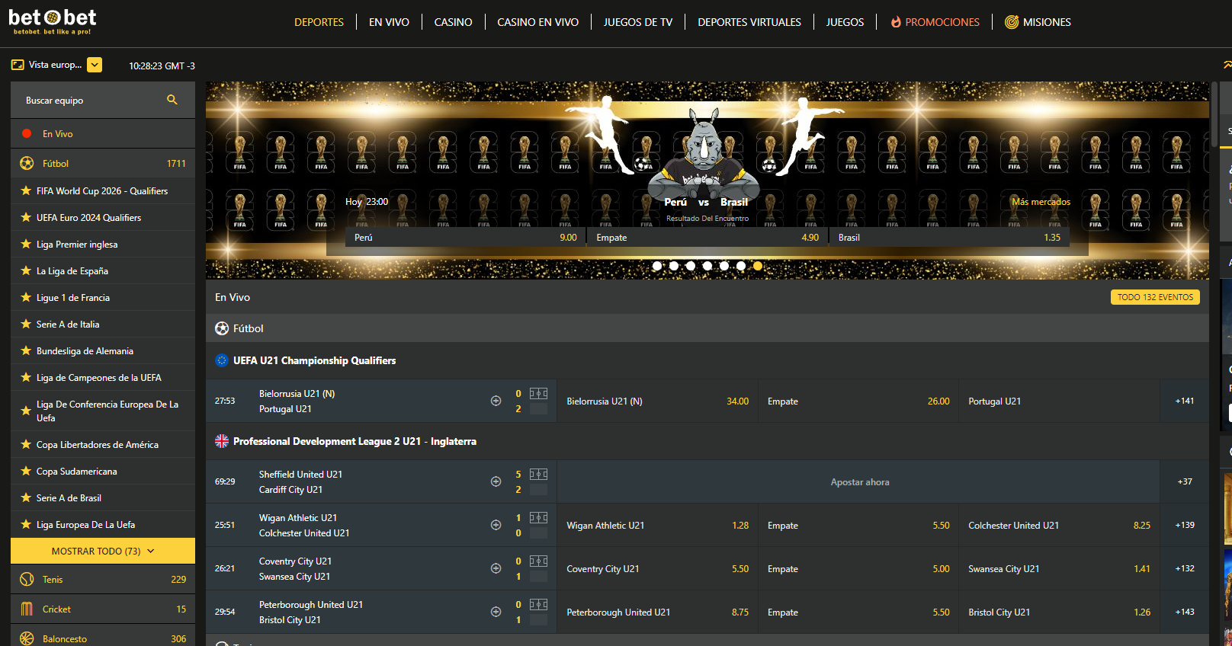Toggle favorite star for Liga Premier inglesa
The width and height of the screenshot is (1232, 646).
(x=26, y=244)
